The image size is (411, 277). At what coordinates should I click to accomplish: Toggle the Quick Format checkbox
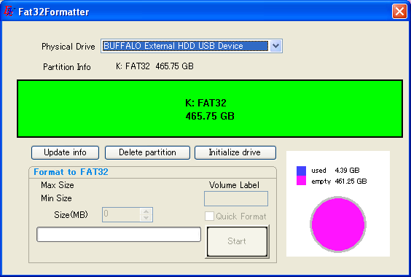209,216
